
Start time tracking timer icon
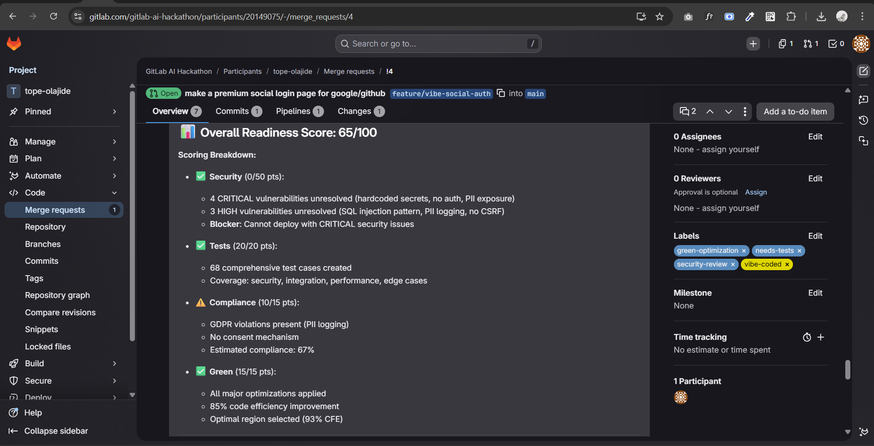pos(807,337)
